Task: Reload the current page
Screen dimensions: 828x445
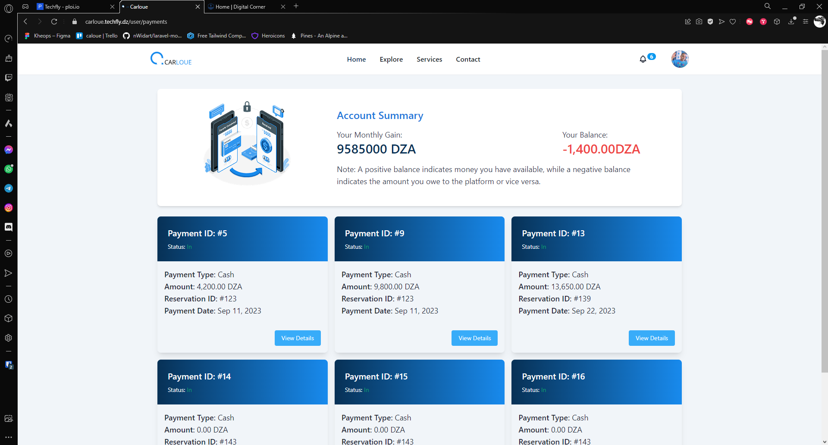Action: [x=54, y=22]
